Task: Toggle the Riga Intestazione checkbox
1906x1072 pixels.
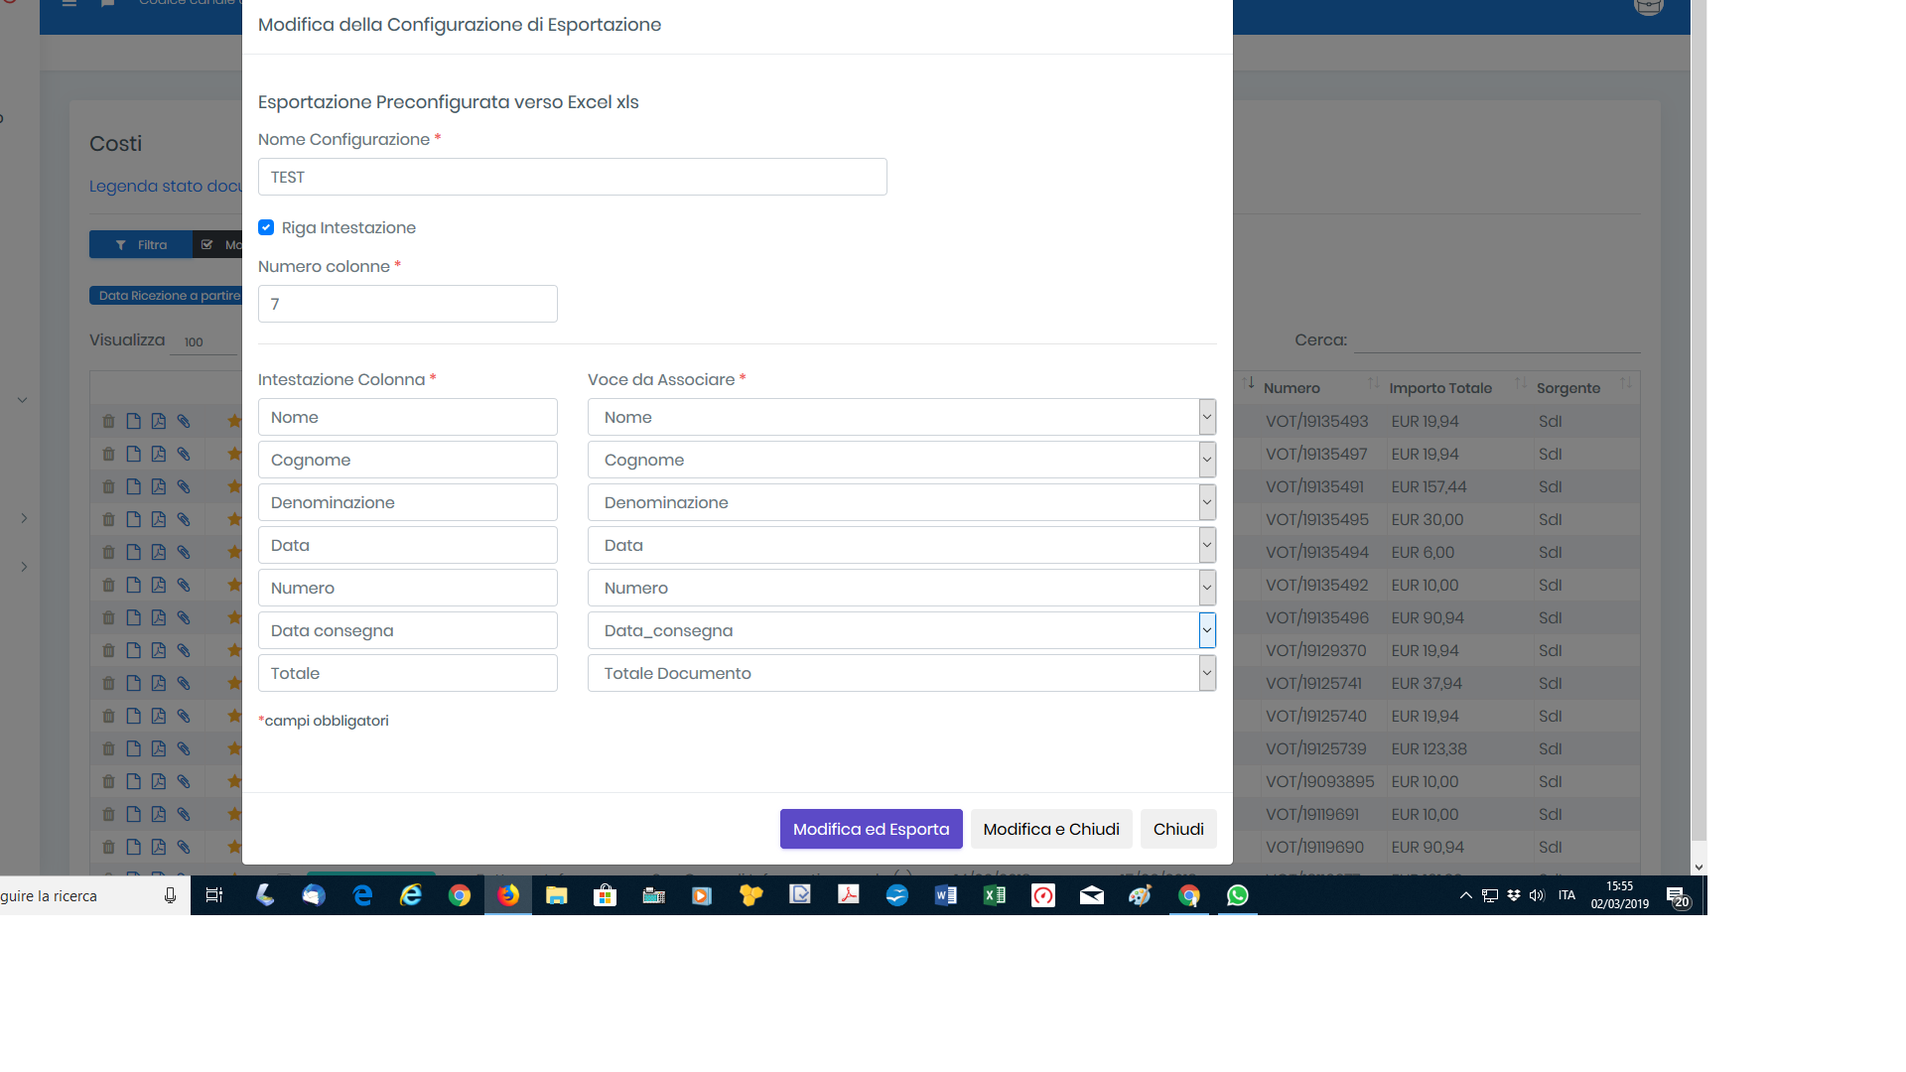Action: [x=266, y=227]
